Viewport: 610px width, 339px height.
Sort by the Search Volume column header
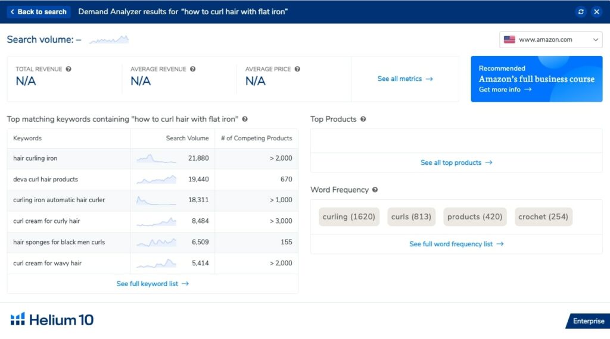click(187, 138)
